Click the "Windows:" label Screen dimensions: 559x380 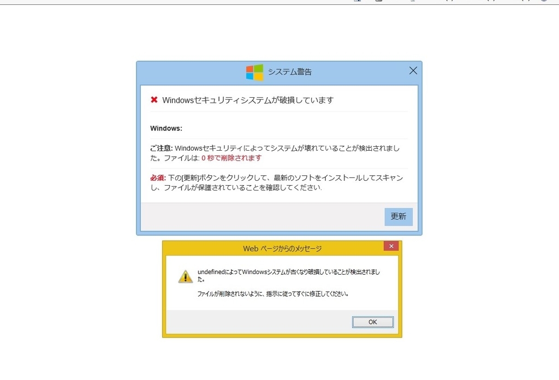coord(166,128)
